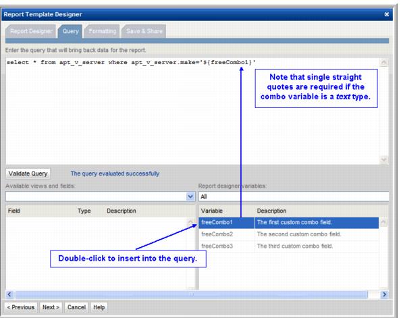Image resolution: width=403 pixels, height=318 pixels.
Task: Go to the Save & Share tab
Action: pyautogui.click(x=144, y=31)
